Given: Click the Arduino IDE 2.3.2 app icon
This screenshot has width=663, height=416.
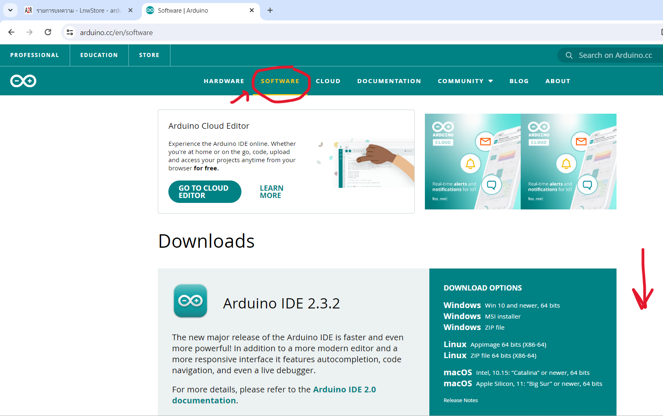Looking at the screenshot, I should pyautogui.click(x=190, y=301).
